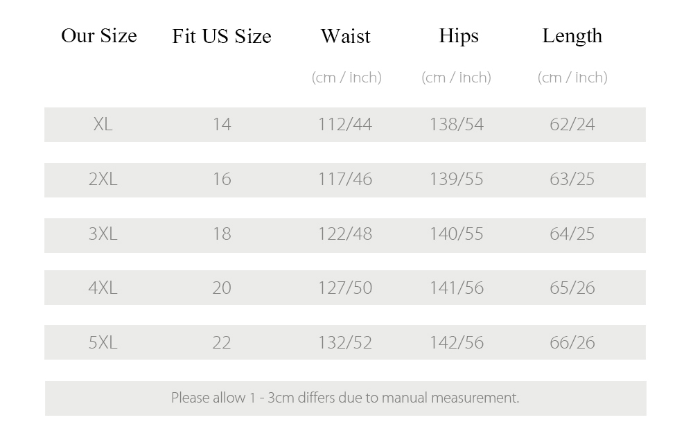This screenshot has width=693, height=440.
Task: Click the Fit US Size header
Action: pos(222,36)
